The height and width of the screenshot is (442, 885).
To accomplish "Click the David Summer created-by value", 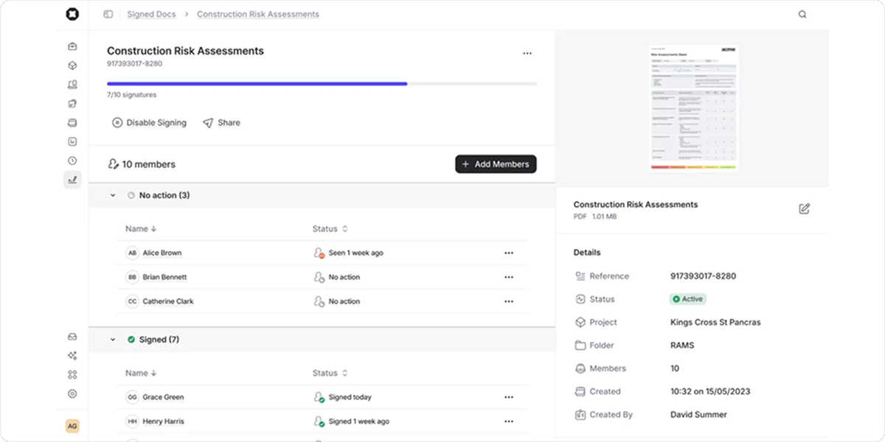I will point(698,415).
